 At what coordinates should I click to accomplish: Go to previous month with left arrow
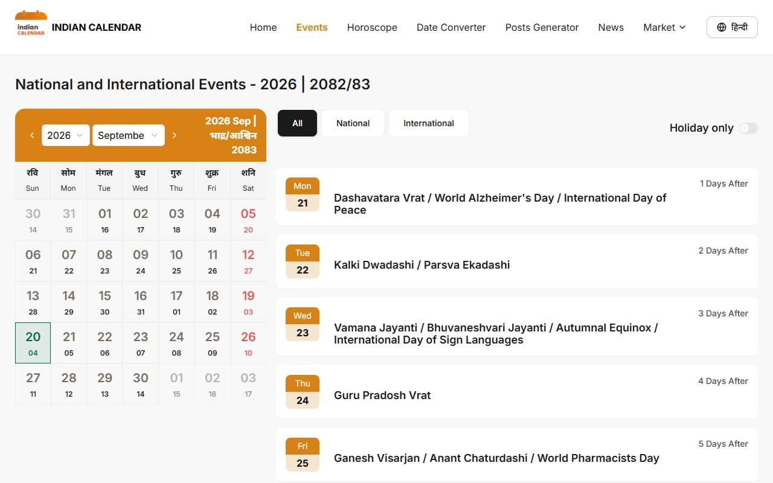pyautogui.click(x=32, y=135)
